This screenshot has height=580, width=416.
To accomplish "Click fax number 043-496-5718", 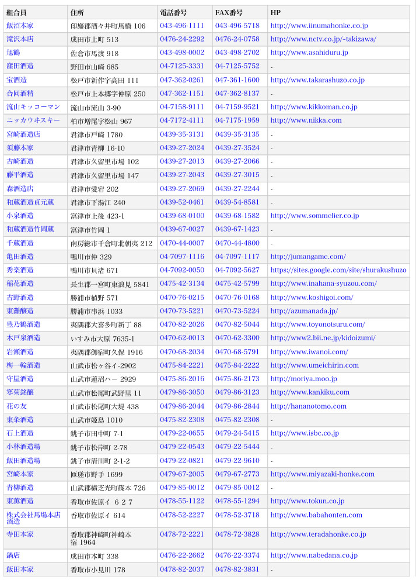I will click(237, 26).
